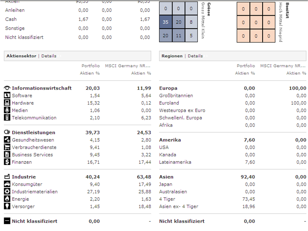Click the Asien region heading
The image size is (308, 231).
pyautogui.click(x=166, y=177)
